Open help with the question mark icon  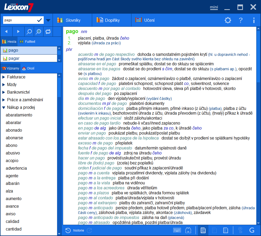click(241, 20)
